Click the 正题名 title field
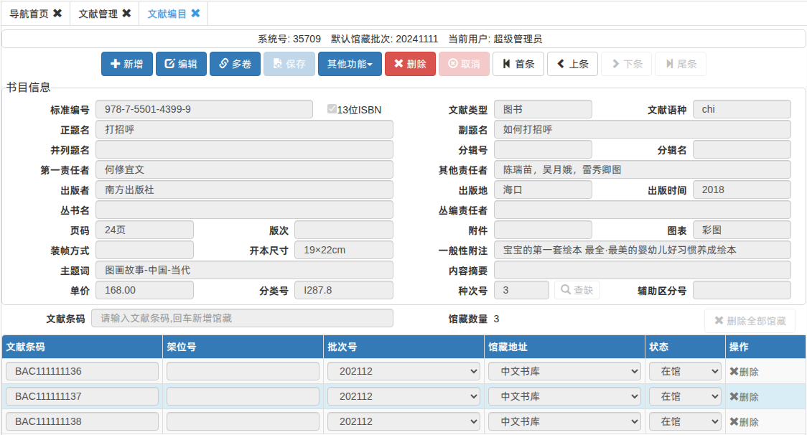Screen dimensions: 807x435 click(x=244, y=130)
